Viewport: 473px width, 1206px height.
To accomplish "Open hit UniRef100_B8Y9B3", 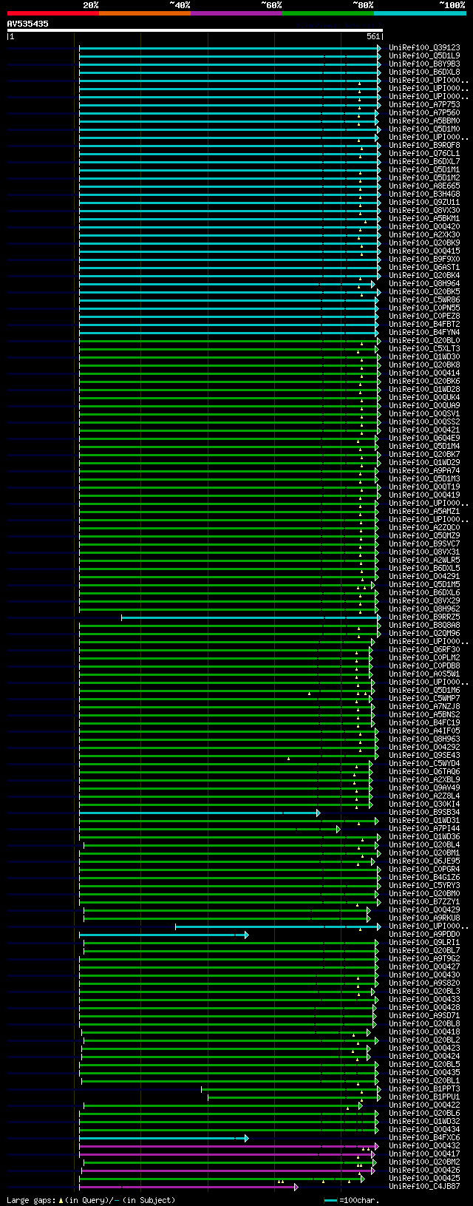I will (424, 64).
